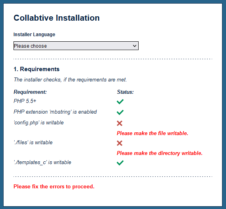Click the Installer Language label
The image size is (226, 209).
click(x=34, y=35)
